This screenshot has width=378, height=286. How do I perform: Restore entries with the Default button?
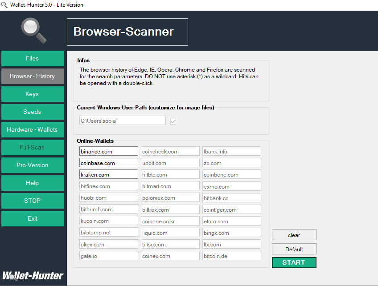pyautogui.click(x=294, y=249)
